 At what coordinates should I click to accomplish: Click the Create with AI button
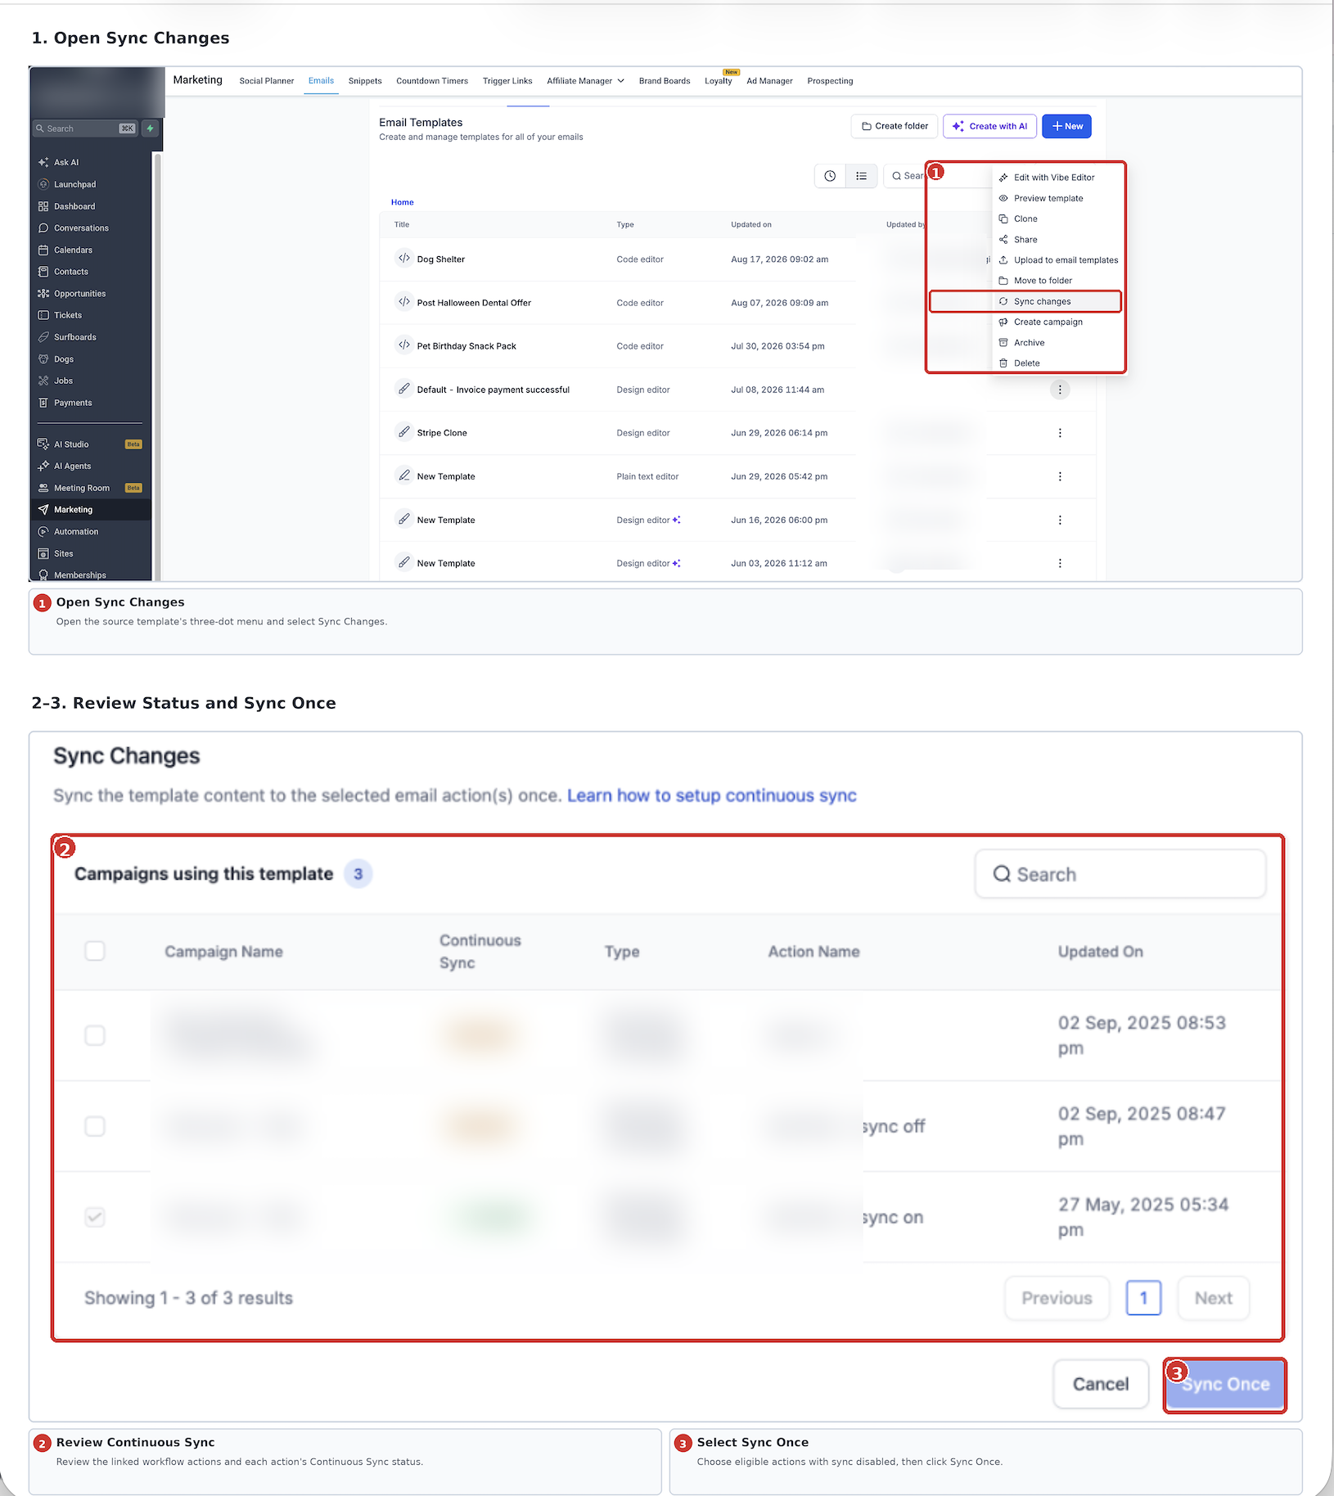(990, 126)
